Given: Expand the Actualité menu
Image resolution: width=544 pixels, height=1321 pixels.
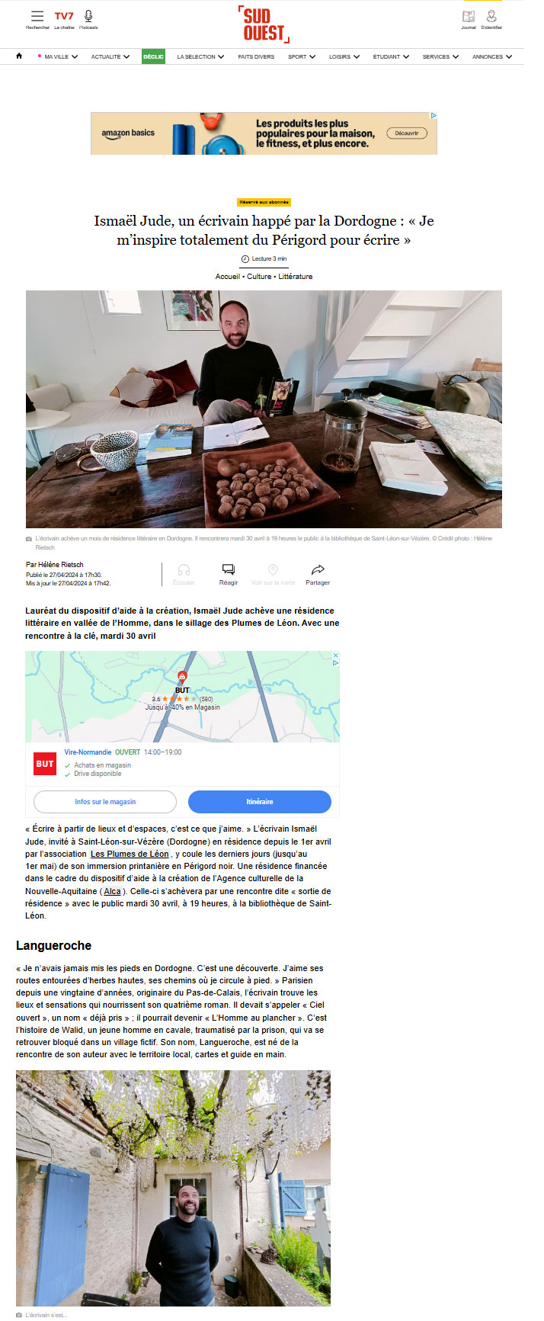Looking at the screenshot, I should click(x=110, y=56).
